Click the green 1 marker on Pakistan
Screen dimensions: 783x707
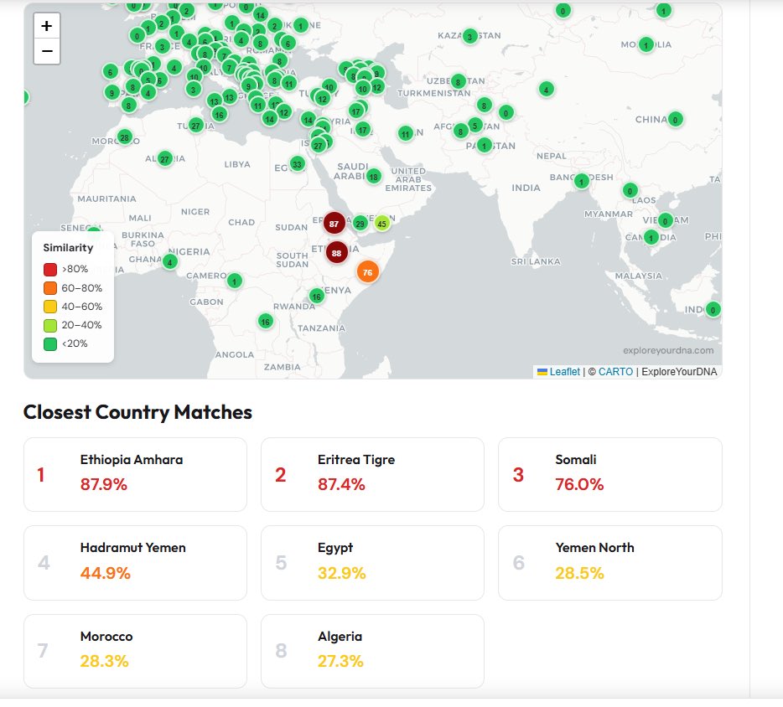coord(484,146)
